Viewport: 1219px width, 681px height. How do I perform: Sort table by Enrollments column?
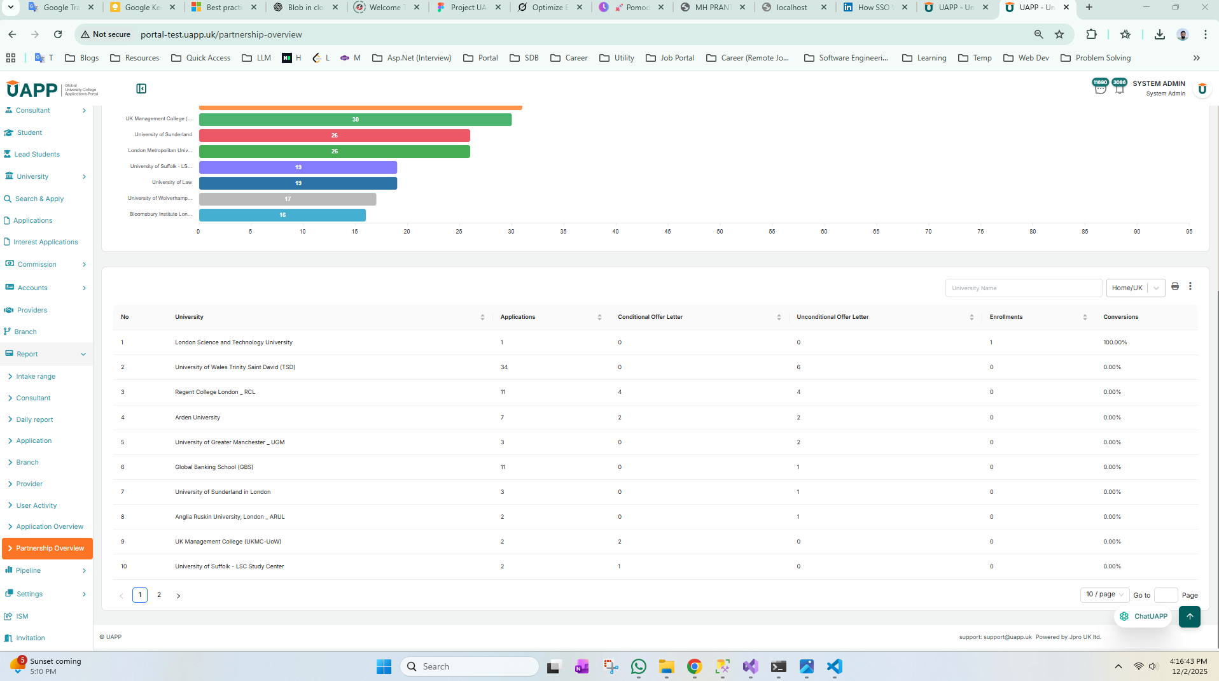(1085, 317)
